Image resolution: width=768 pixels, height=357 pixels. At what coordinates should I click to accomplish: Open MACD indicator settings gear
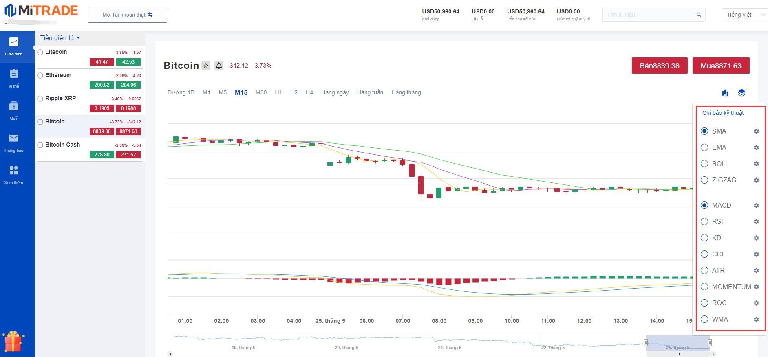click(756, 205)
